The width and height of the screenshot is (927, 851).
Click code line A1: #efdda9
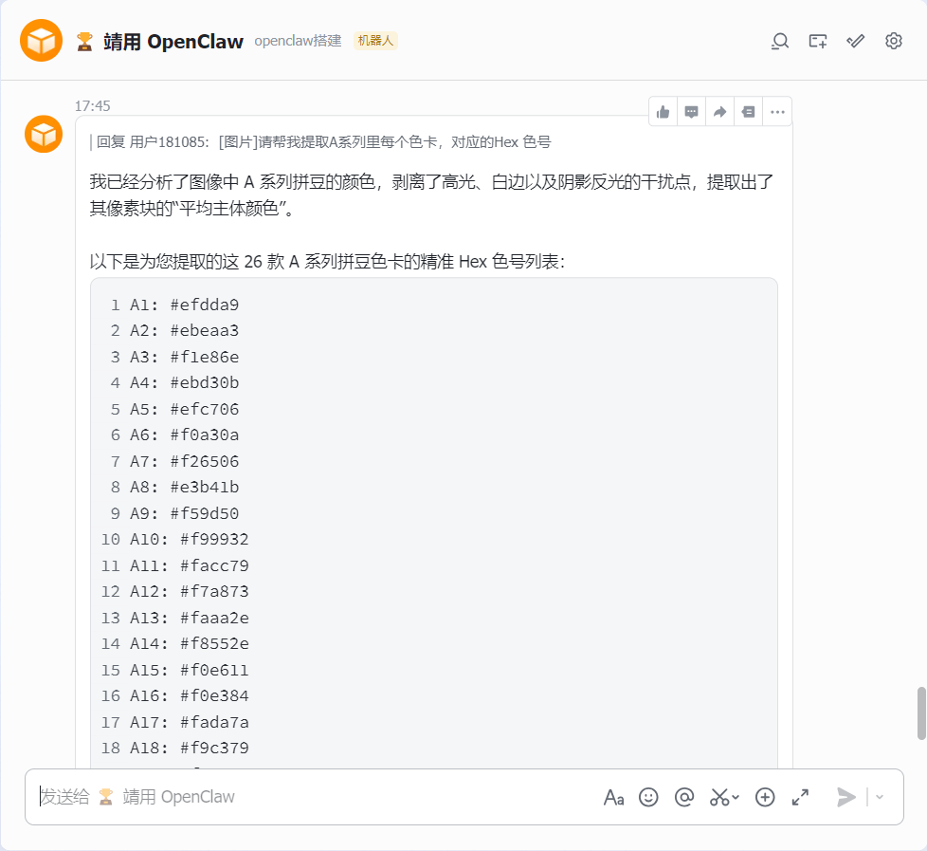coord(184,305)
